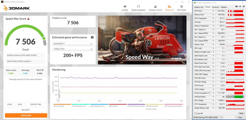Click the Speed Way score gauge knob

(44, 38)
